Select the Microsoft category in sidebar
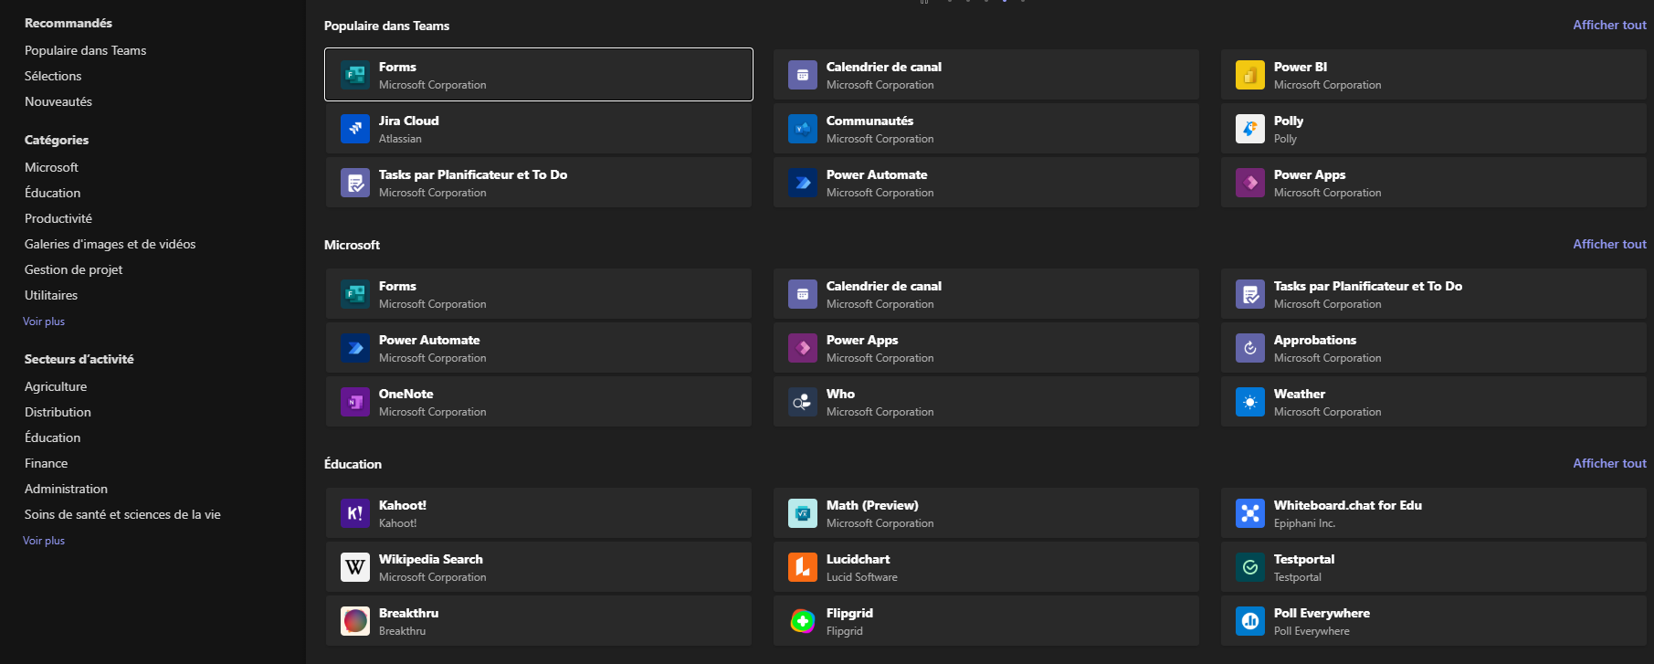1654x664 pixels. coord(51,167)
